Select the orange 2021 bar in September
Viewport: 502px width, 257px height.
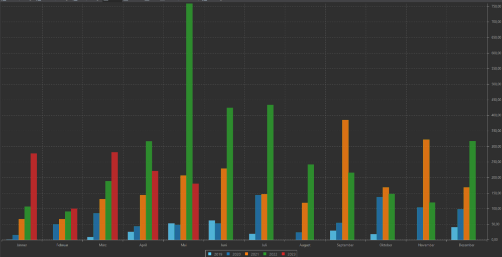click(345, 180)
